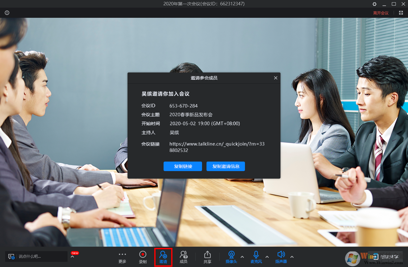This screenshot has width=408, height=267.
Task: Enter fullscreen via the expand icon
Action: click(401, 13)
